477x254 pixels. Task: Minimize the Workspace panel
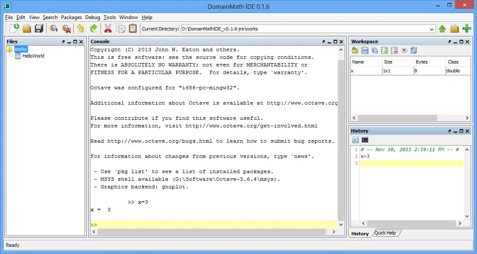pyautogui.click(x=455, y=42)
